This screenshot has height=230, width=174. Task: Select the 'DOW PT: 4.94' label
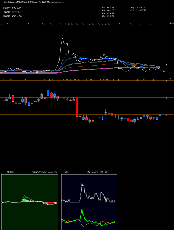(14, 16)
